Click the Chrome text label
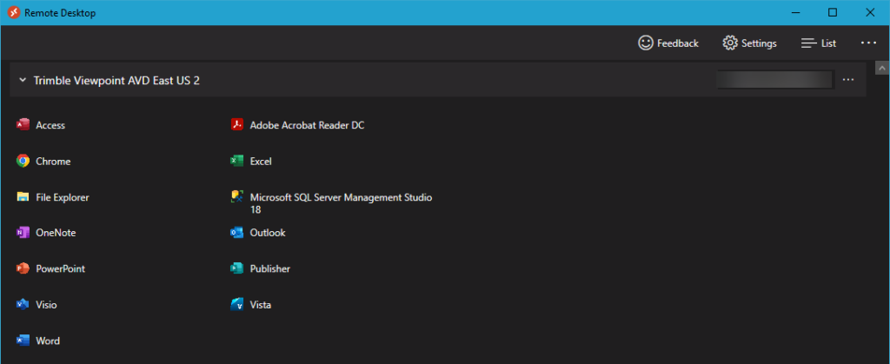The height and width of the screenshot is (364, 890). pos(53,162)
